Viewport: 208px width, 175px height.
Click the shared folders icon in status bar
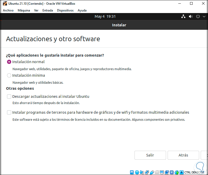pyautogui.click(x=157, y=172)
